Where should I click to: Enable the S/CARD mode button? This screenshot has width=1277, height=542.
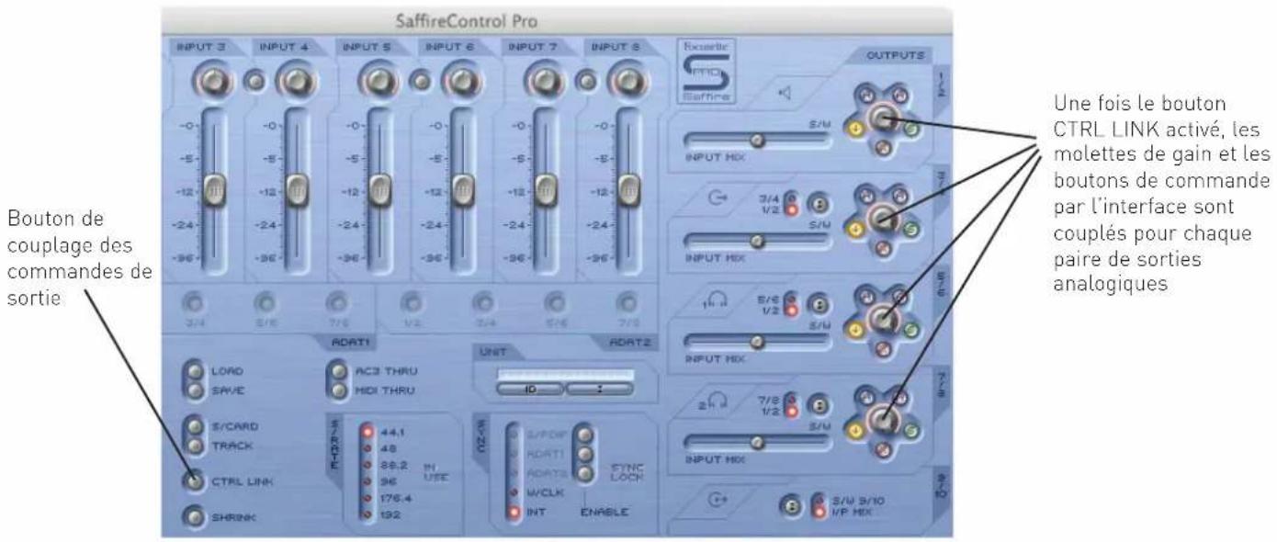point(194,428)
